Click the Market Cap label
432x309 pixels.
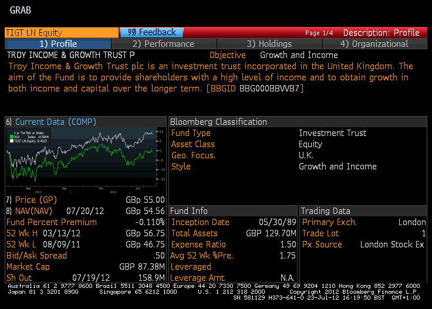(x=28, y=267)
